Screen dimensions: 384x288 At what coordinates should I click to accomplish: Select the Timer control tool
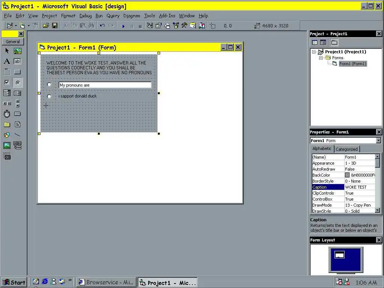coord(7,114)
